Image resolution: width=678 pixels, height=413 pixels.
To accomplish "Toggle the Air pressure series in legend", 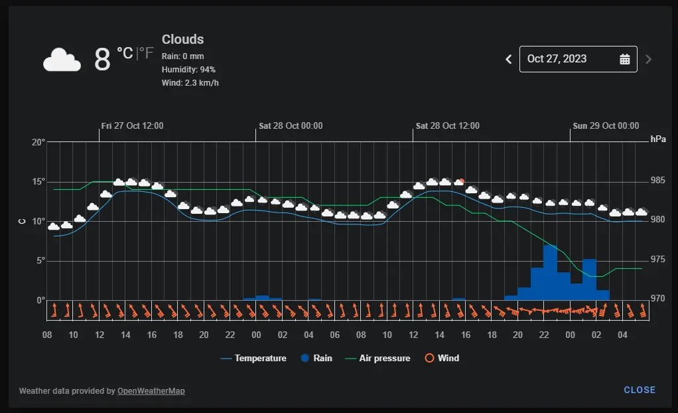I will pos(378,358).
